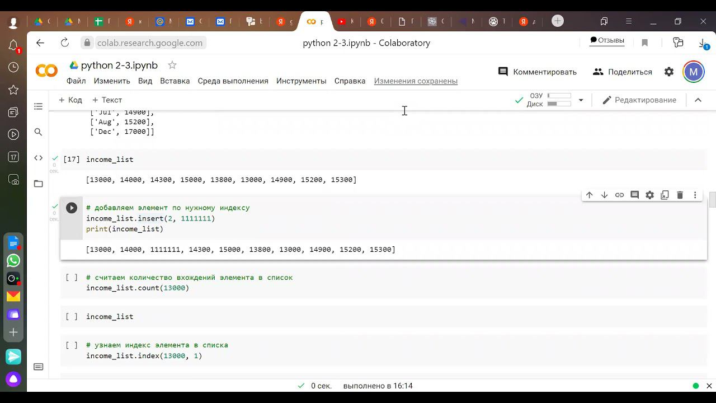The image size is (716, 403).
Task: Open Справка menu
Action: click(x=350, y=81)
